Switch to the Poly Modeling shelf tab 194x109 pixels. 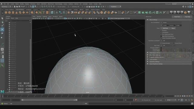click(x=20, y=9)
